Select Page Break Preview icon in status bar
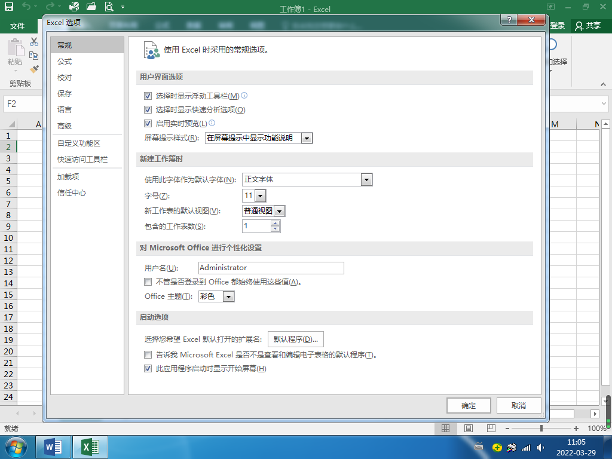Image resolution: width=612 pixels, height=459 pixels. 491,428
